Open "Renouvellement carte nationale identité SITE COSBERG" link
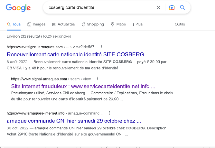Image resolution: width=215 pixels, height=148 pixels. [x=75, y=55]
